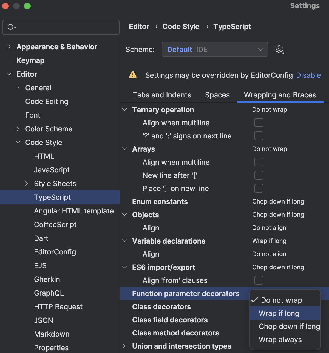Collapse the Arrays section chevron

point(124,149)
